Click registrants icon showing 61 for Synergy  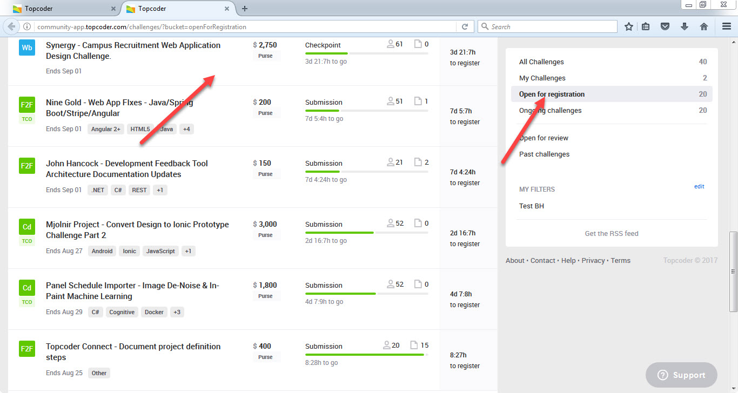pyautogui.click(x=391, y=44)
